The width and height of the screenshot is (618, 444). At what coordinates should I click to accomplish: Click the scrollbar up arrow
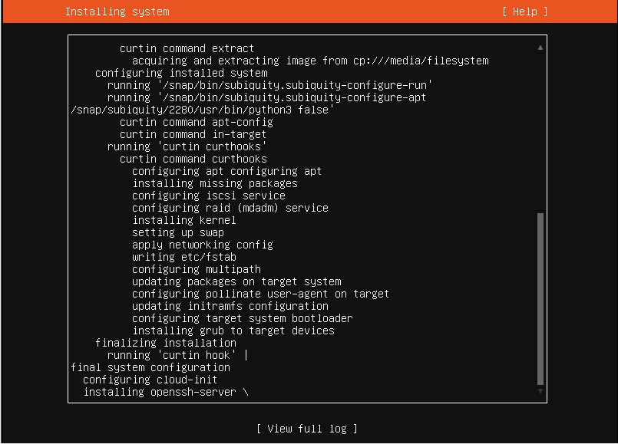click(540, 48)
